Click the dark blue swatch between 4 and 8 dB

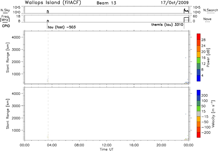[x=199, y=72]
